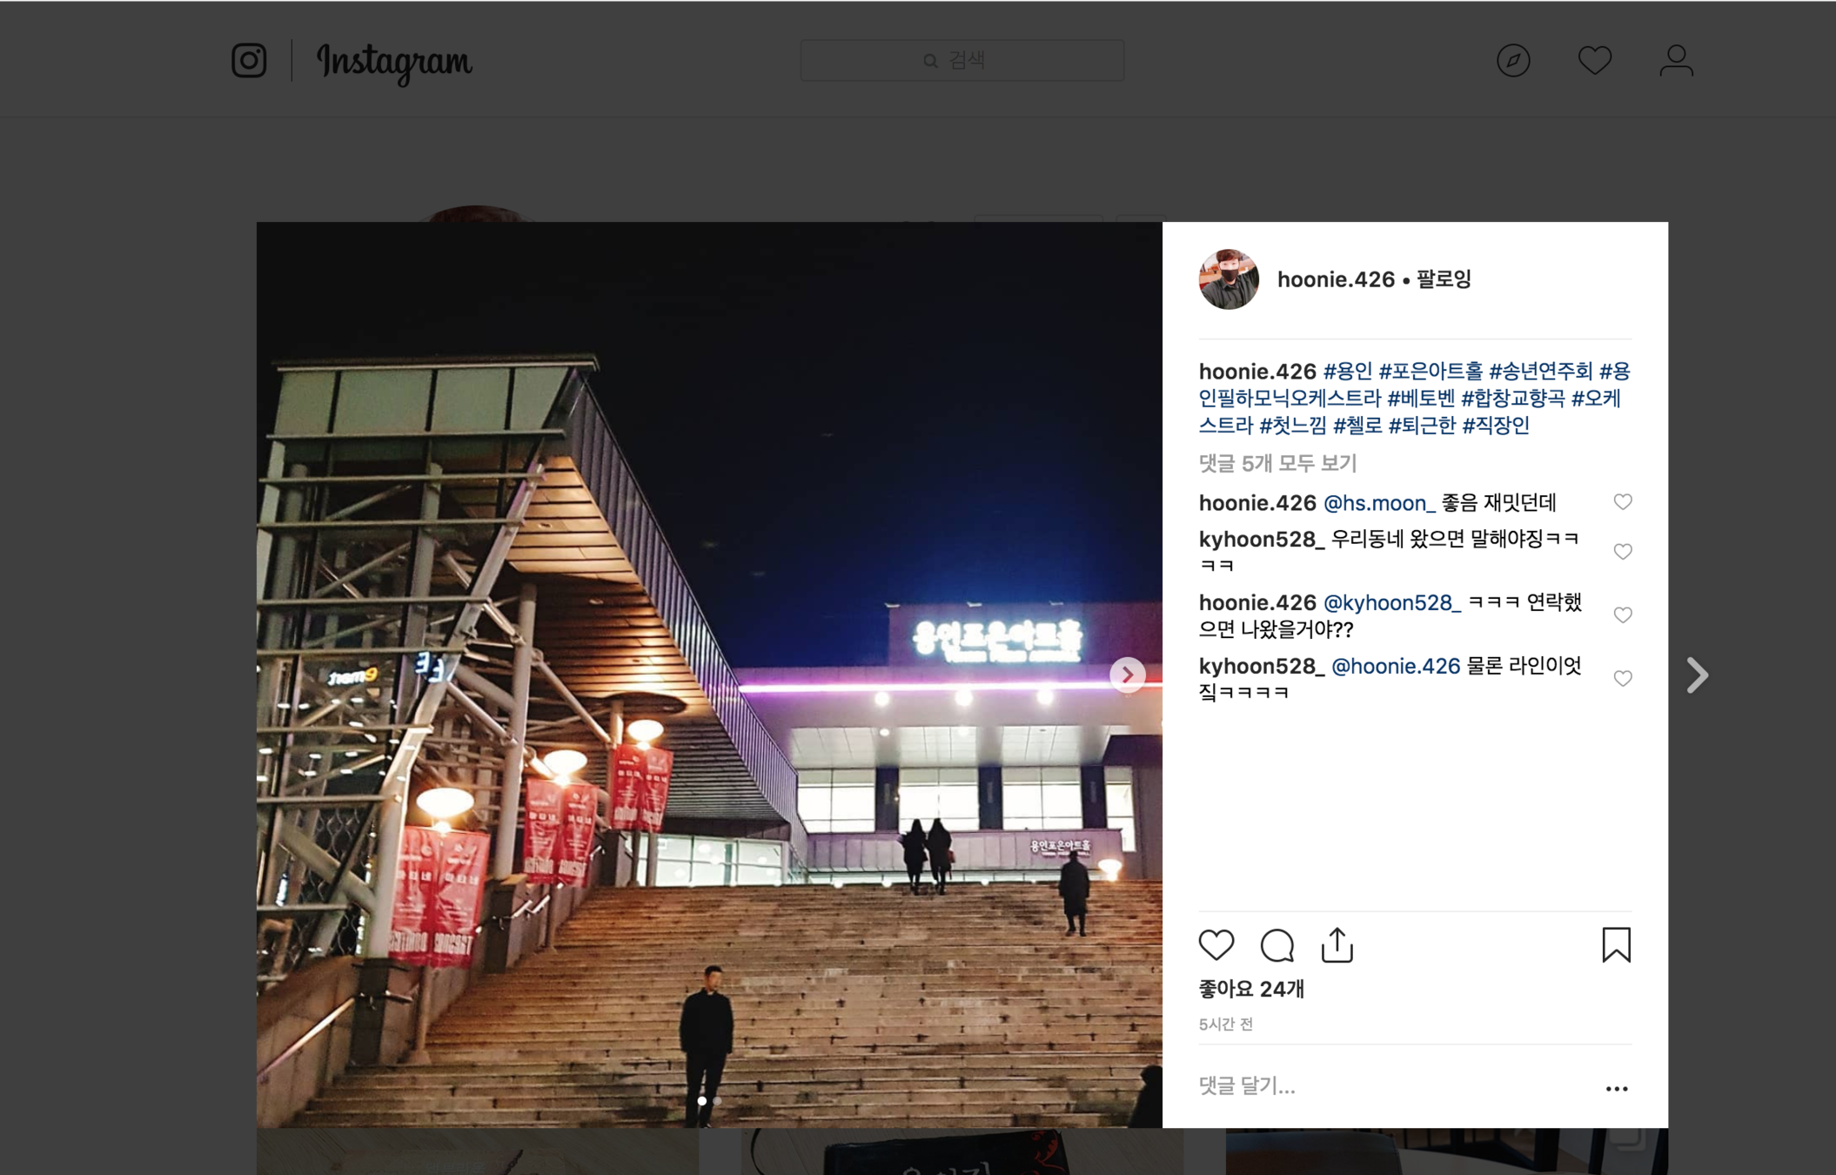
Task: Like the post with the heart icon
Action: pyautogui.click(x=1216, y=945)
